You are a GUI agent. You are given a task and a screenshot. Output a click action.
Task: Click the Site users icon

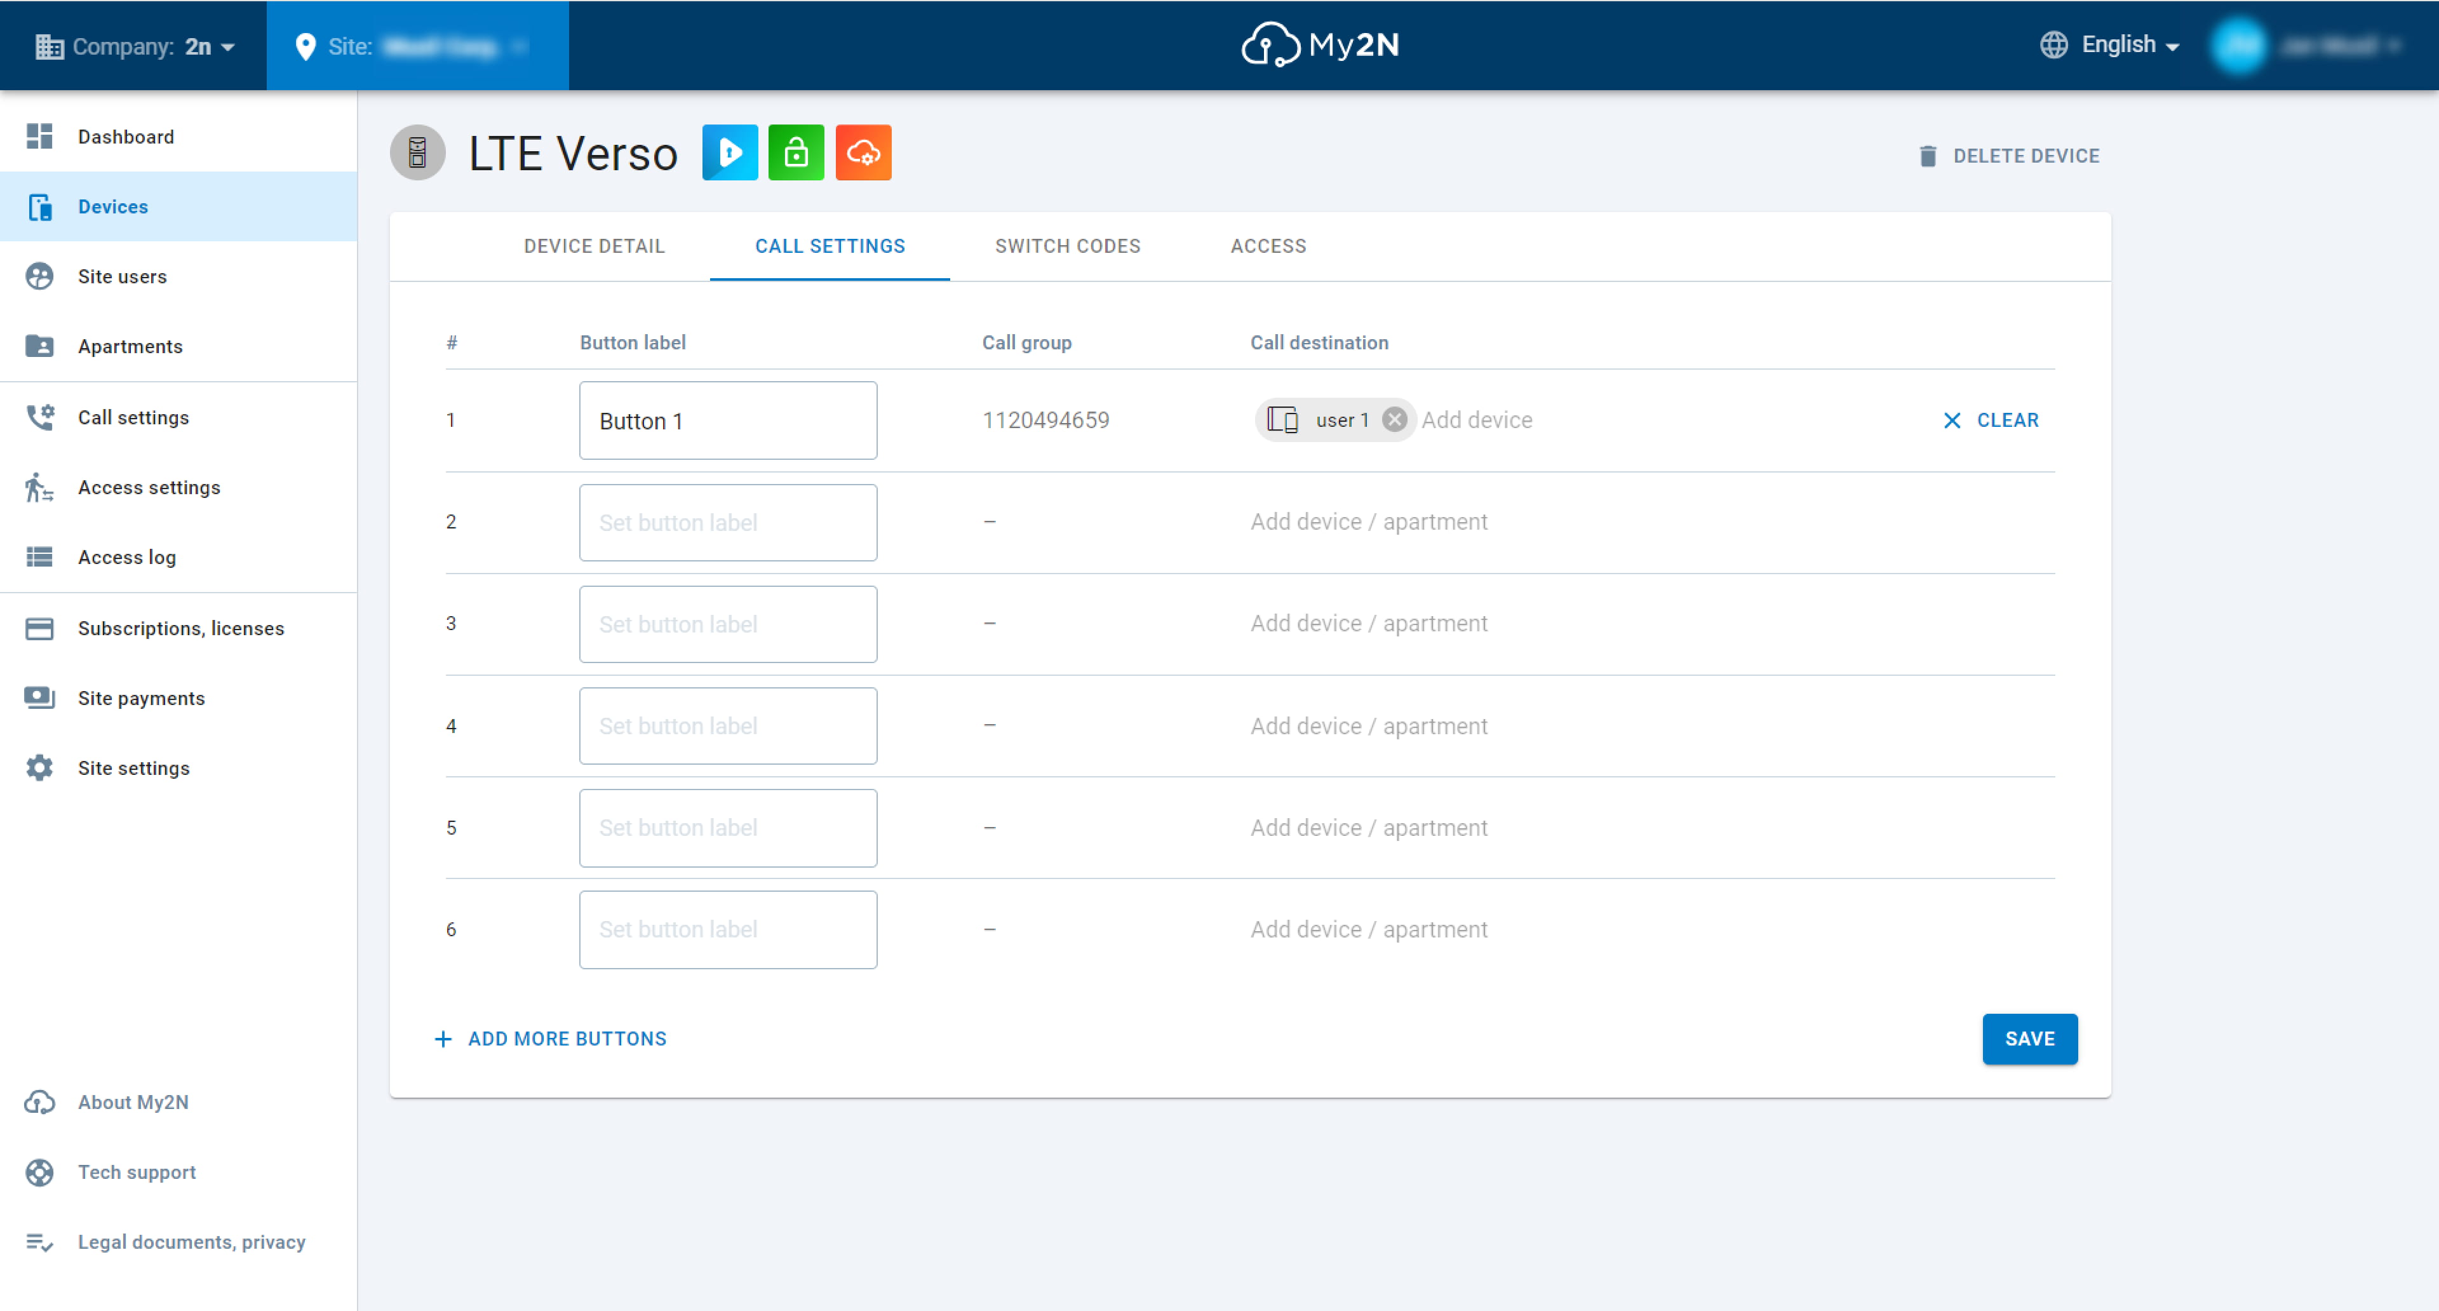point(39,276)
